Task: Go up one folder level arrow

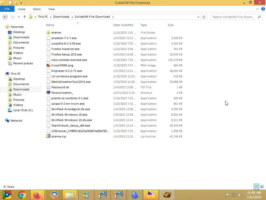Action: coord(25,17)
